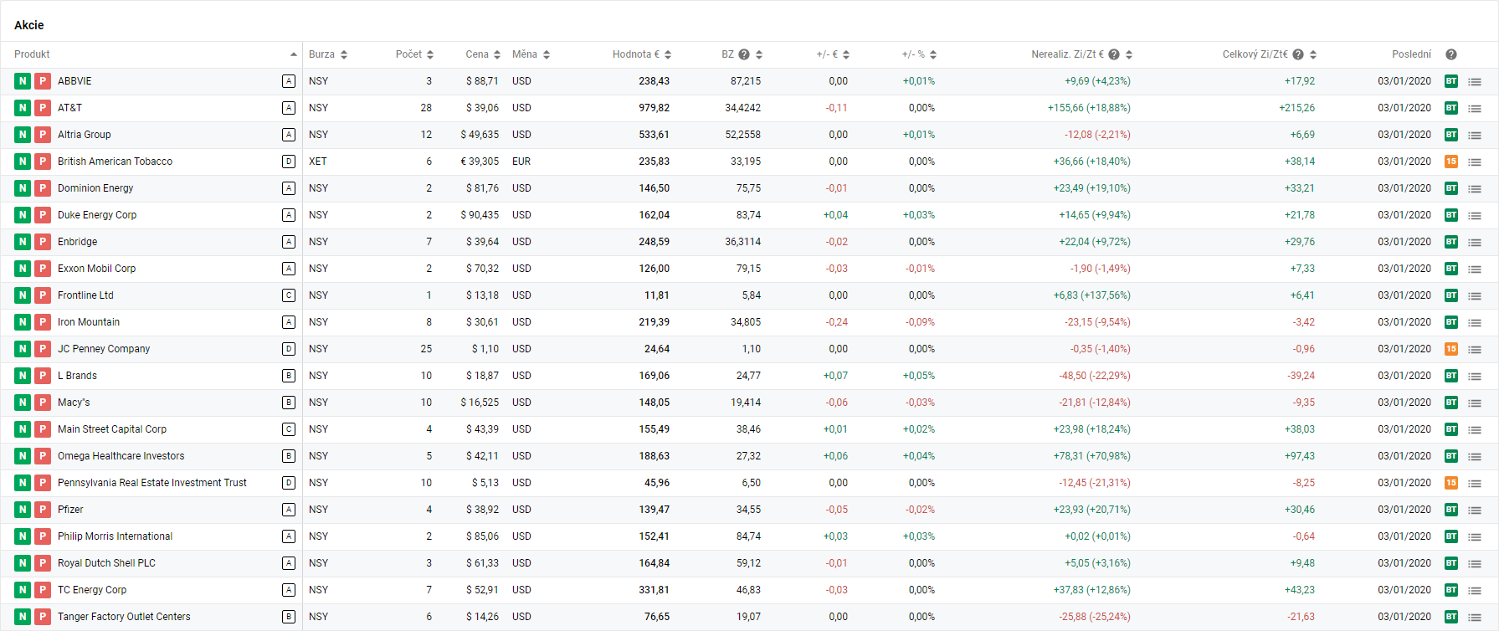Click the help icon next to Poslední
Viewport: 1499px width, 631px height.
click(x=1451, y=54)
